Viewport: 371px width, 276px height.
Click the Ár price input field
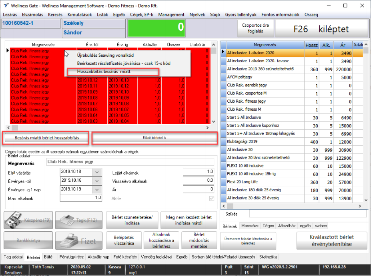coord(199,189)
